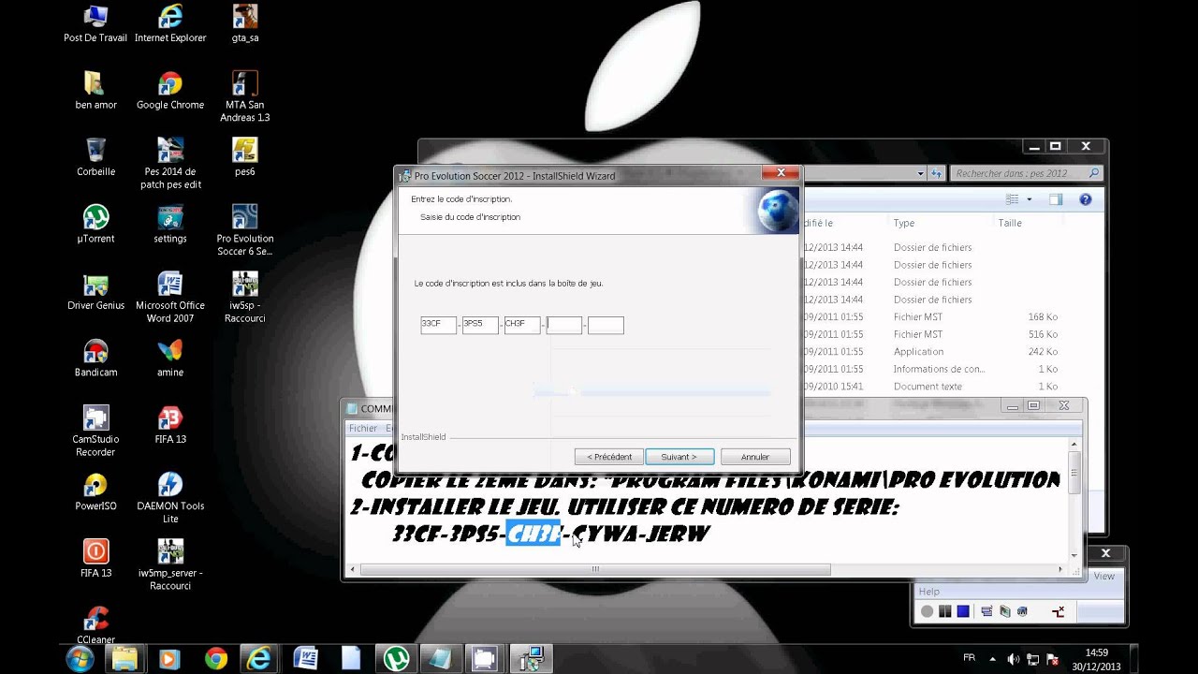Click the CYWA part of the serial text

tap(606, 535)
